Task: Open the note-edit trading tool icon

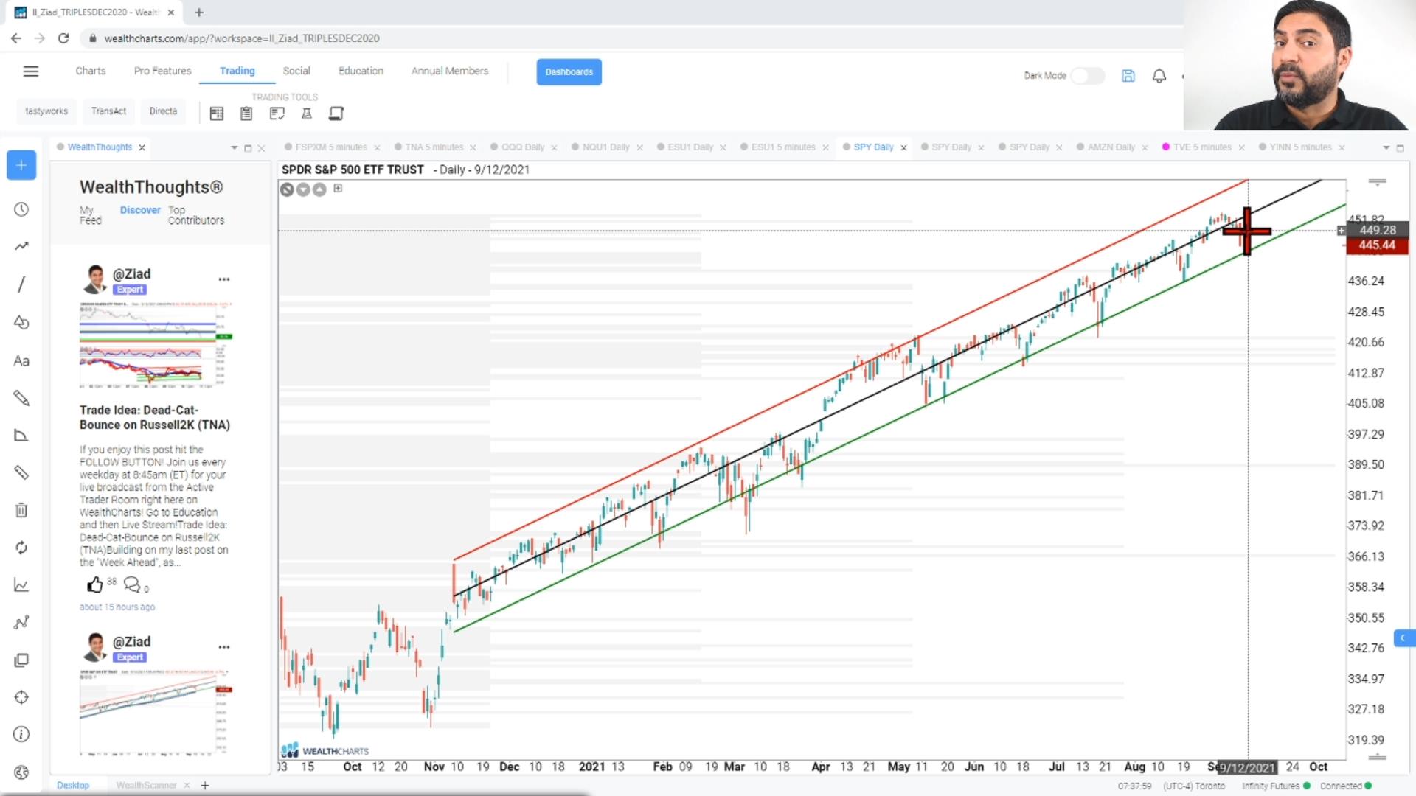Action: point(277,114)
